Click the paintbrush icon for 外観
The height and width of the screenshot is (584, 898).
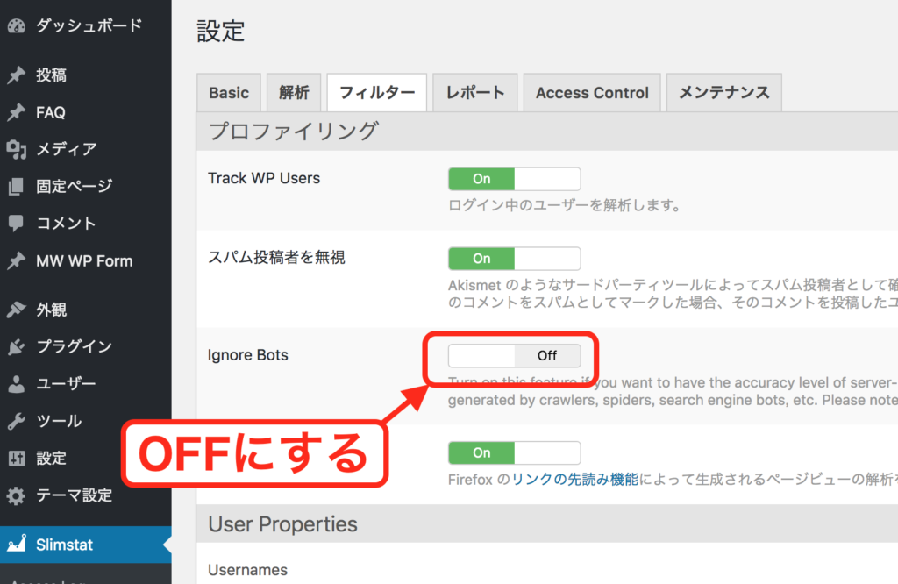tap(16, 310)
